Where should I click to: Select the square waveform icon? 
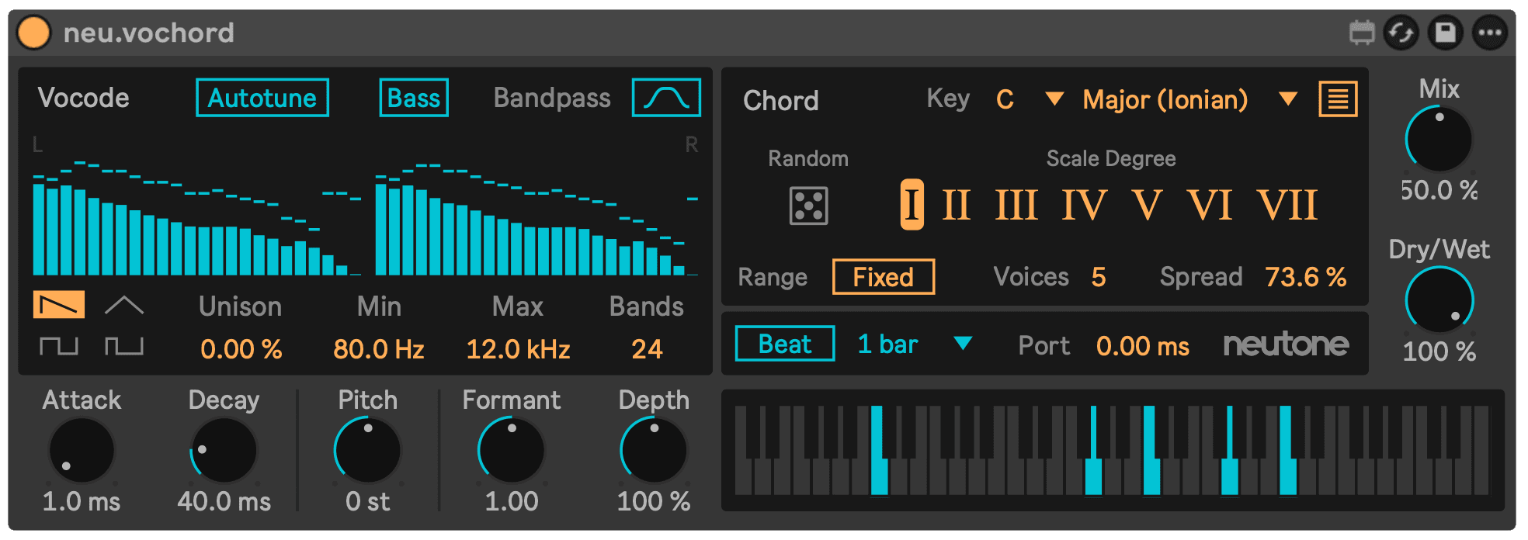[x=59, y=345]
